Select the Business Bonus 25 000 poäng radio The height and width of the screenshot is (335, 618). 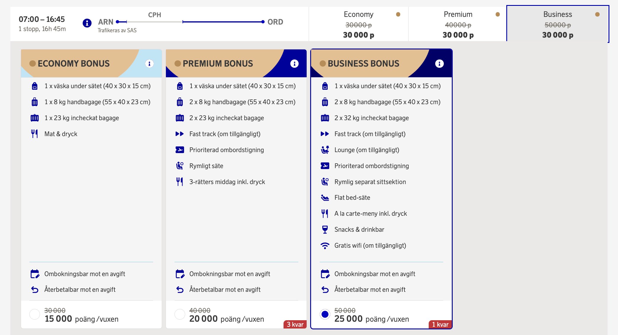click(325, 314)
